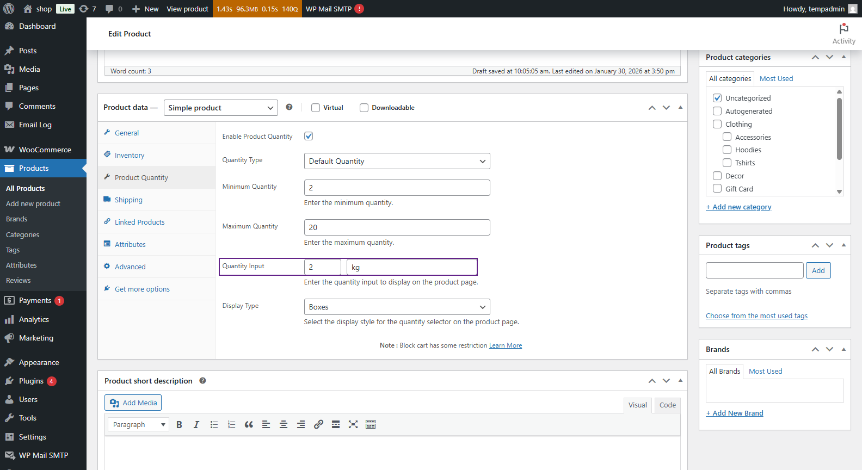Enable the Virtual product checkbox
862x470 pixels.
316,108
